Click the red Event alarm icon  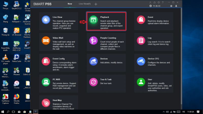141,20
